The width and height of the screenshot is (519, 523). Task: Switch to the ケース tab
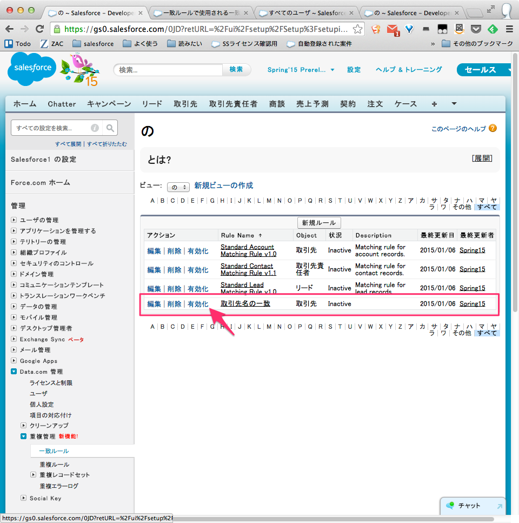[405, 104]
